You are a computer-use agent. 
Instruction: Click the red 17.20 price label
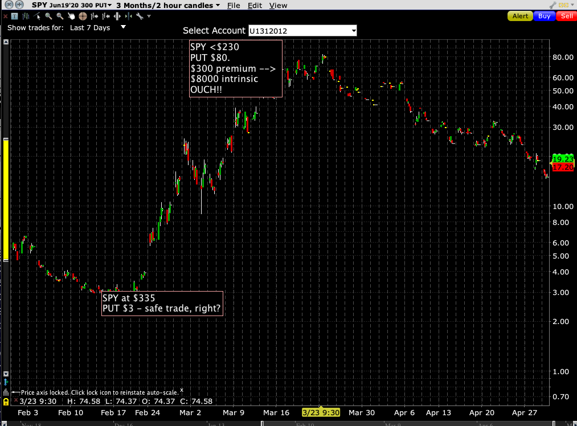pos(563,167)
